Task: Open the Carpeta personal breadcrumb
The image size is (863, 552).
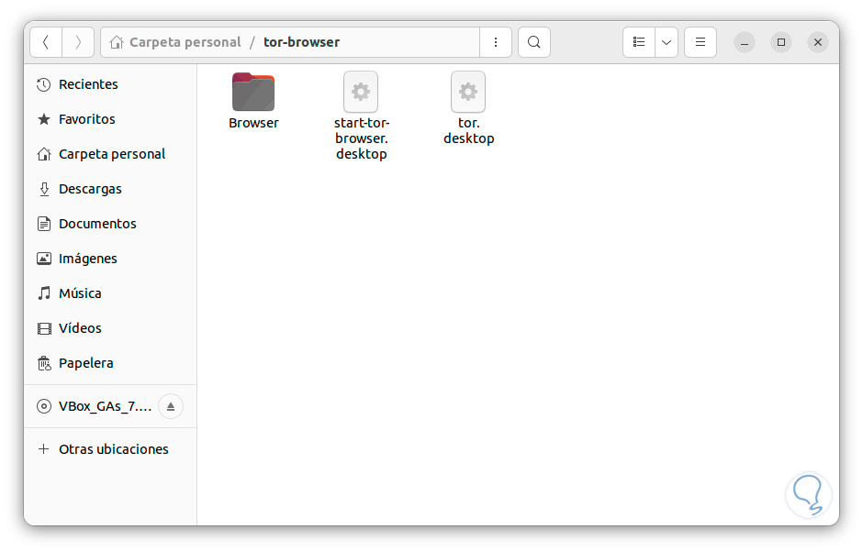Action: pyautogui.click(x=185, y=42)
